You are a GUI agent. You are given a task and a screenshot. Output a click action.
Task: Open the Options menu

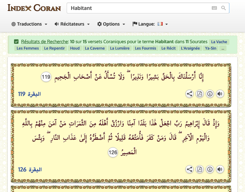(111, 24)
